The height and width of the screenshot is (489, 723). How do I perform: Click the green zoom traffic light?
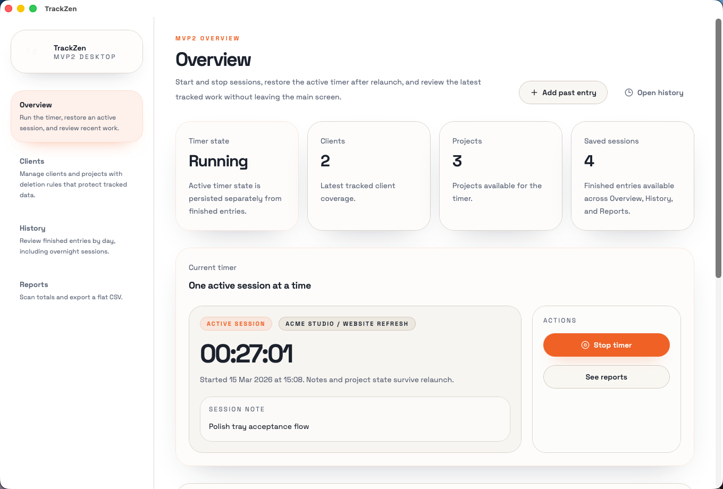(x=33, y=9)
